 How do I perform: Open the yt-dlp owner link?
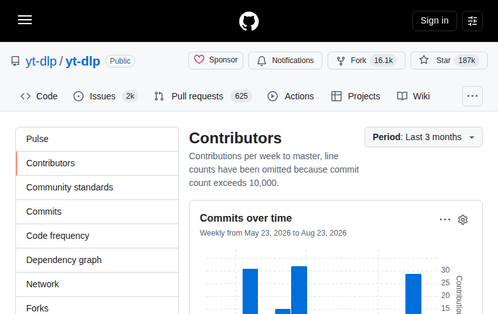pos(41,61)
